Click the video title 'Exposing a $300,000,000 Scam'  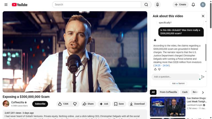click(26, 97)
